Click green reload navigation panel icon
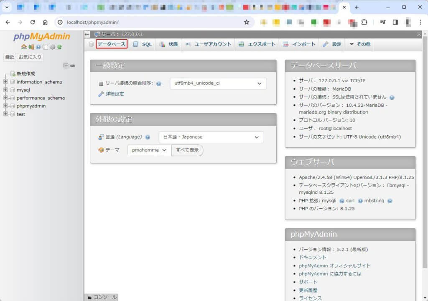The width and height of the screenshot is (428, 301). pos(59,47)
